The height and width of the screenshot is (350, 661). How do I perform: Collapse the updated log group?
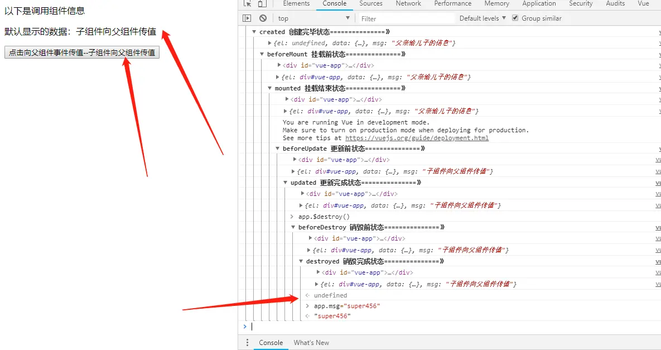(x=286, y=183)
